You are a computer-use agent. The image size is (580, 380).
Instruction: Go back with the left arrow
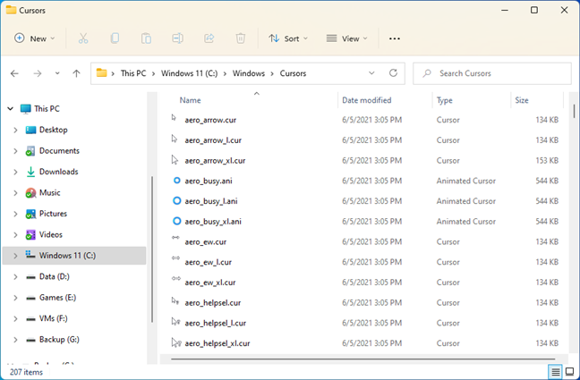click(14, 73)
